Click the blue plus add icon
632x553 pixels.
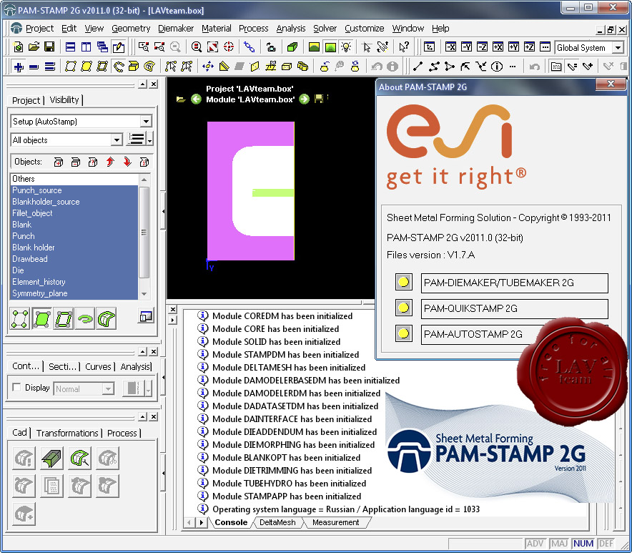pos(19,67)
